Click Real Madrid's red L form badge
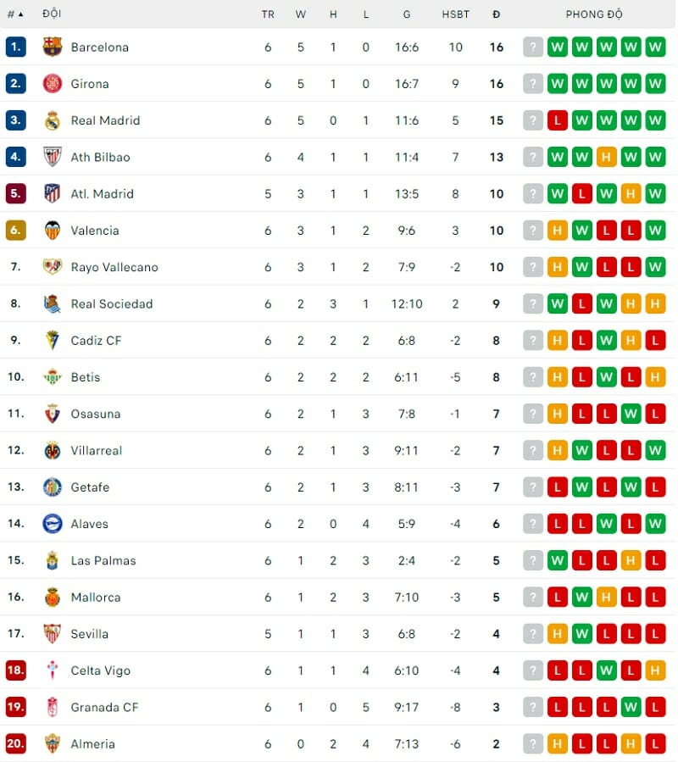Image resolution: width=678 pixels, height=762 pixels. pyautogui.click(x=557, y=120)
